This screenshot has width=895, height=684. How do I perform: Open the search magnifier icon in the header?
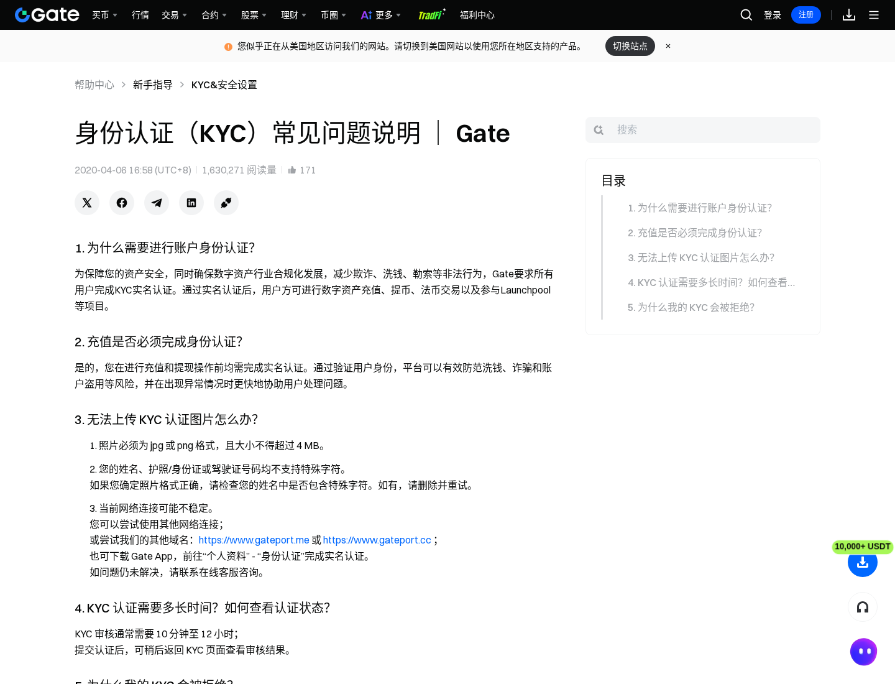pos(746,15)
